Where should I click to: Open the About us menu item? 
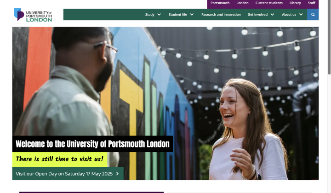tap(289, 15)
